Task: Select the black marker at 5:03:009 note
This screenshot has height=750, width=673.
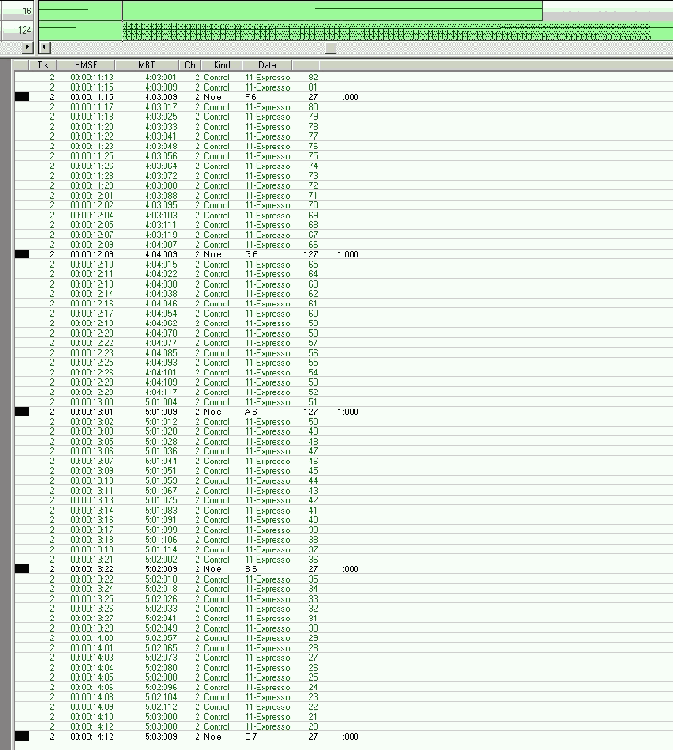Action: (x=22, y=736)
